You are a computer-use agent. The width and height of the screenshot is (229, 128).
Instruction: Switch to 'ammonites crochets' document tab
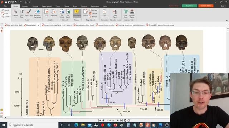pos(105,25)
